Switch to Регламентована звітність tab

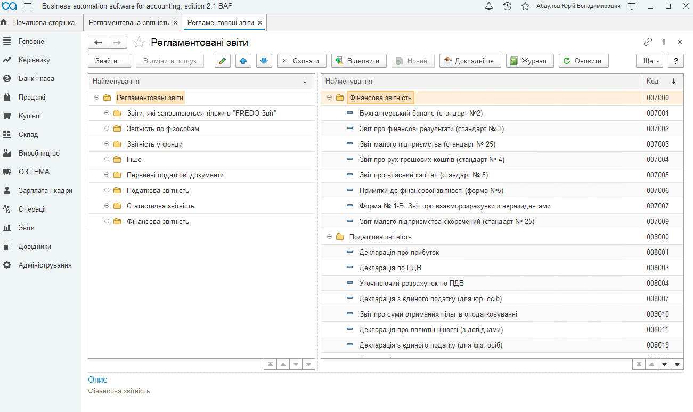tap(129, 22)
